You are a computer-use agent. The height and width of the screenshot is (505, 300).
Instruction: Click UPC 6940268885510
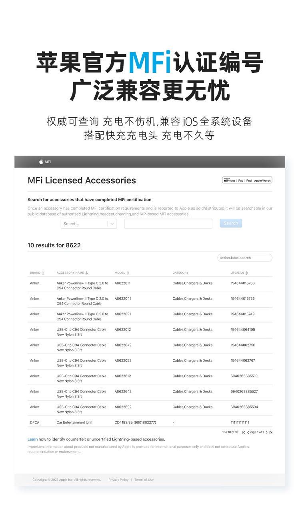244,376
